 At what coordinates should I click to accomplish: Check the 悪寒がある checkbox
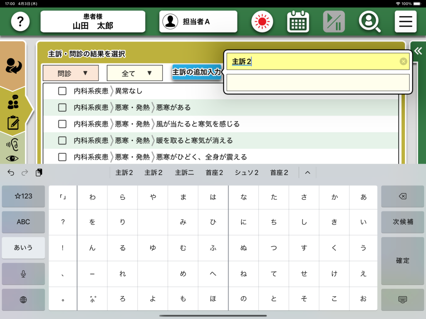pyautogui.click(x=62, y=108)
